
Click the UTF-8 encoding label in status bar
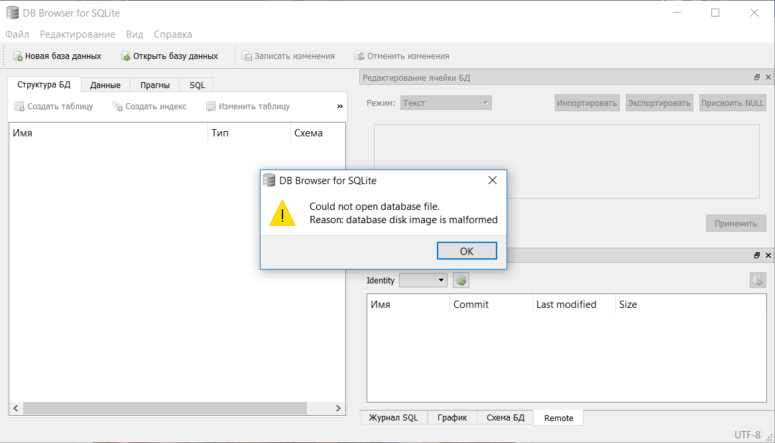tap(747, 434)
